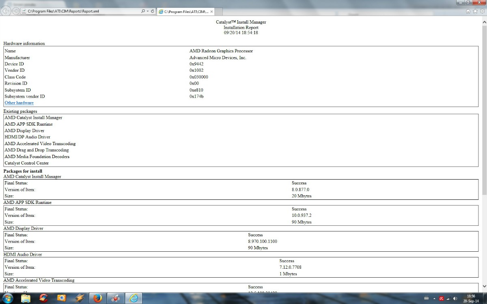The width and height of the screenshot is (487, 304).
Task: Open Windows Explorer from taskbar
Action: (26, 298)
